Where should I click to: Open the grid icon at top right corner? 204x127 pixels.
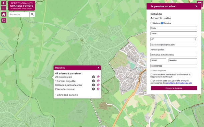click(x=200, y=2)
